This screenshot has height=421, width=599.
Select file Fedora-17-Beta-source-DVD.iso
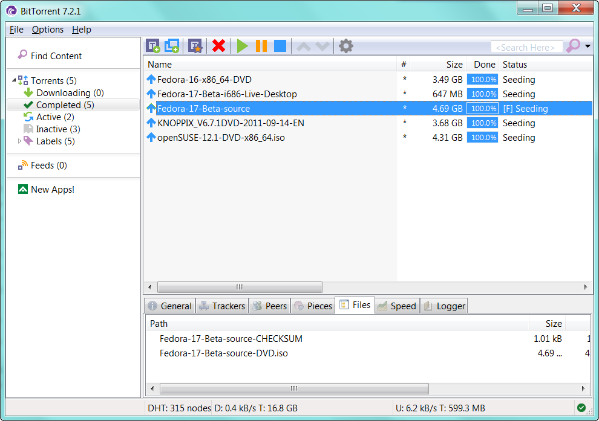click(x=223, y=353)
